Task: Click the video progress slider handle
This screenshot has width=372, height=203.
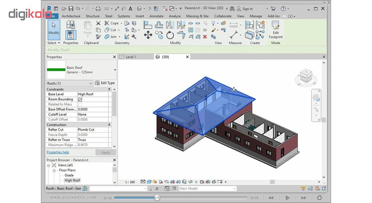Action: [157, 197]
